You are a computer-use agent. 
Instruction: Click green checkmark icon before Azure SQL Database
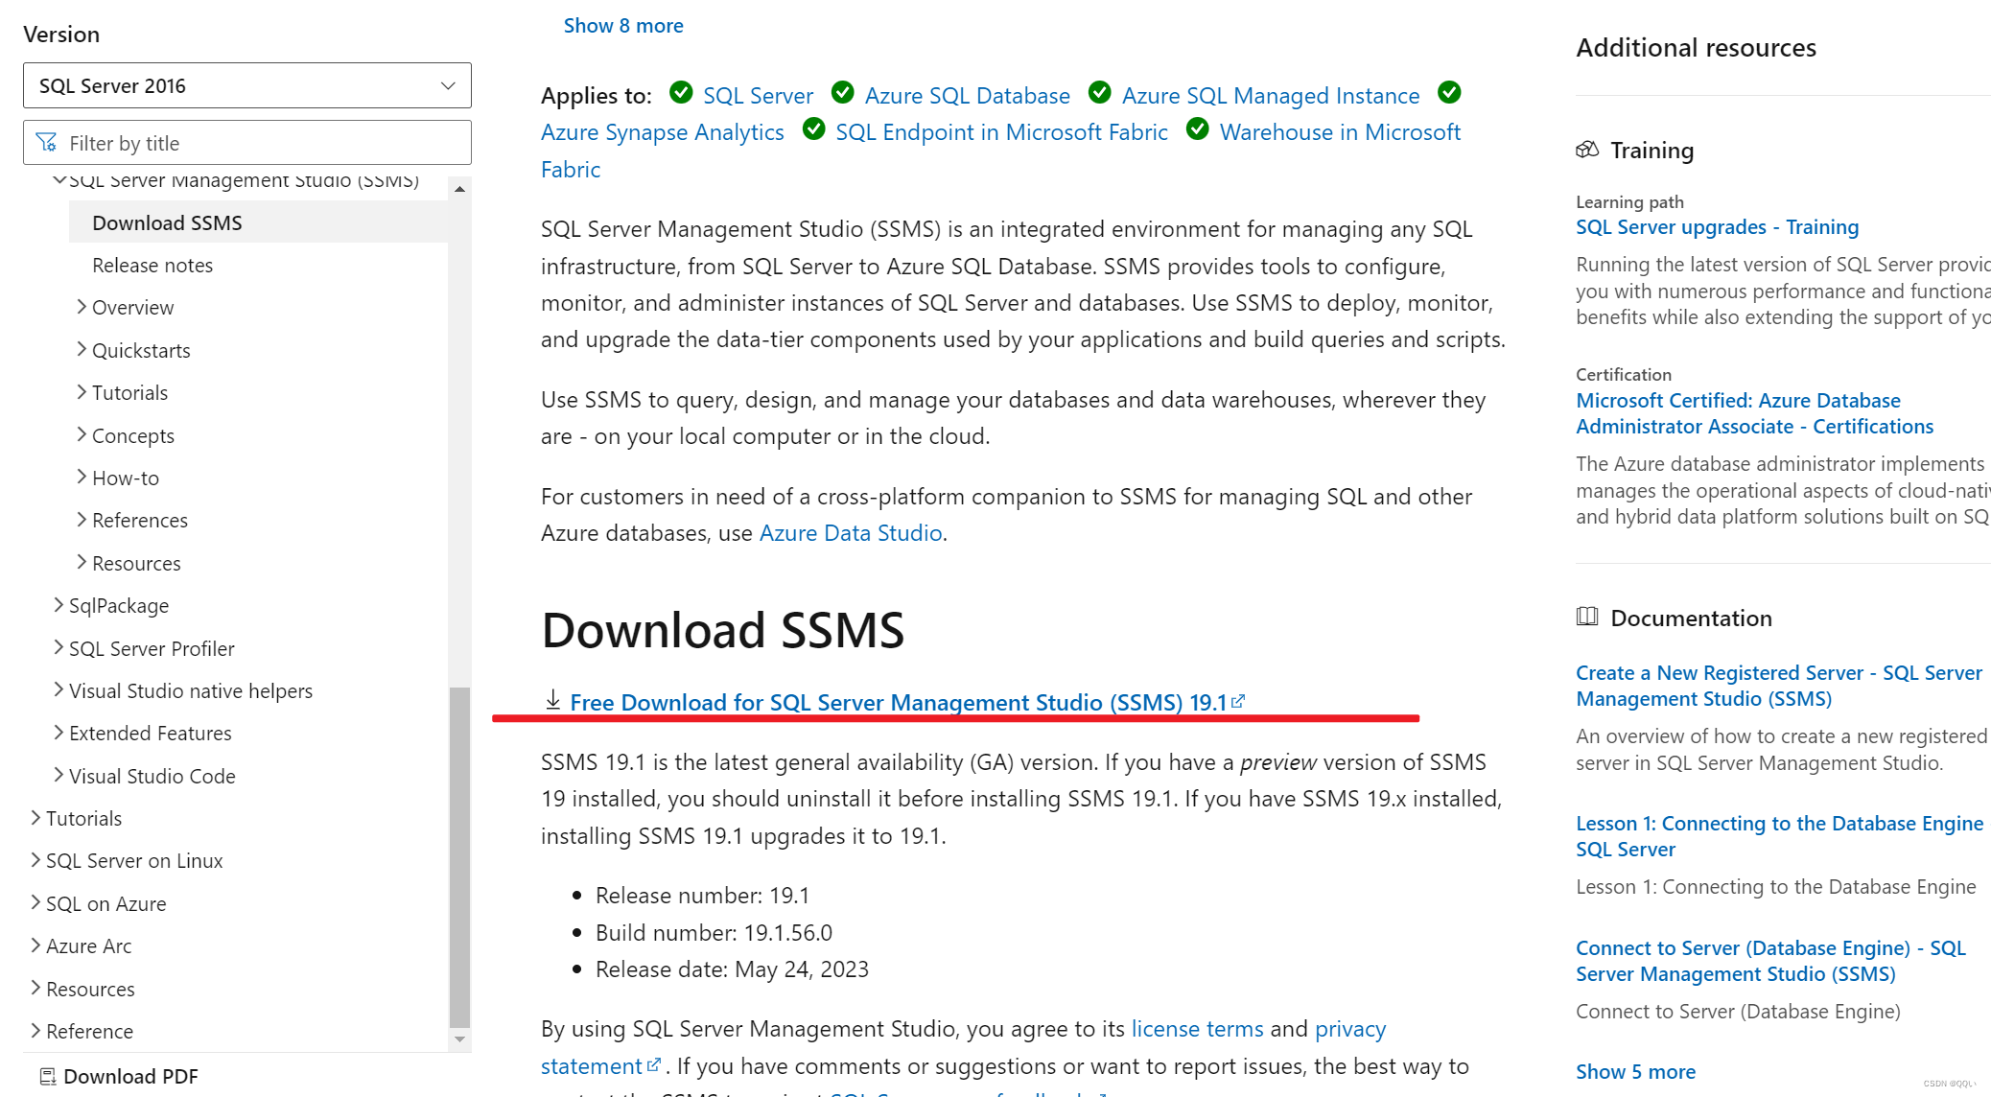842,92
